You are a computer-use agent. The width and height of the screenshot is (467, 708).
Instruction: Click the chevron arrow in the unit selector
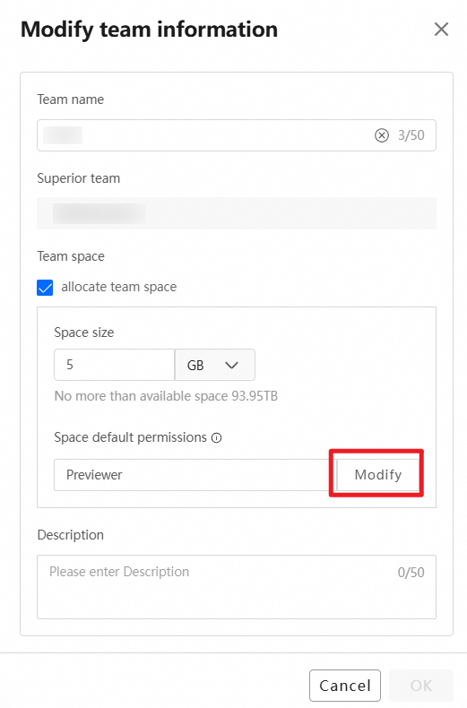pyautogui.click(x=231, y=365)
